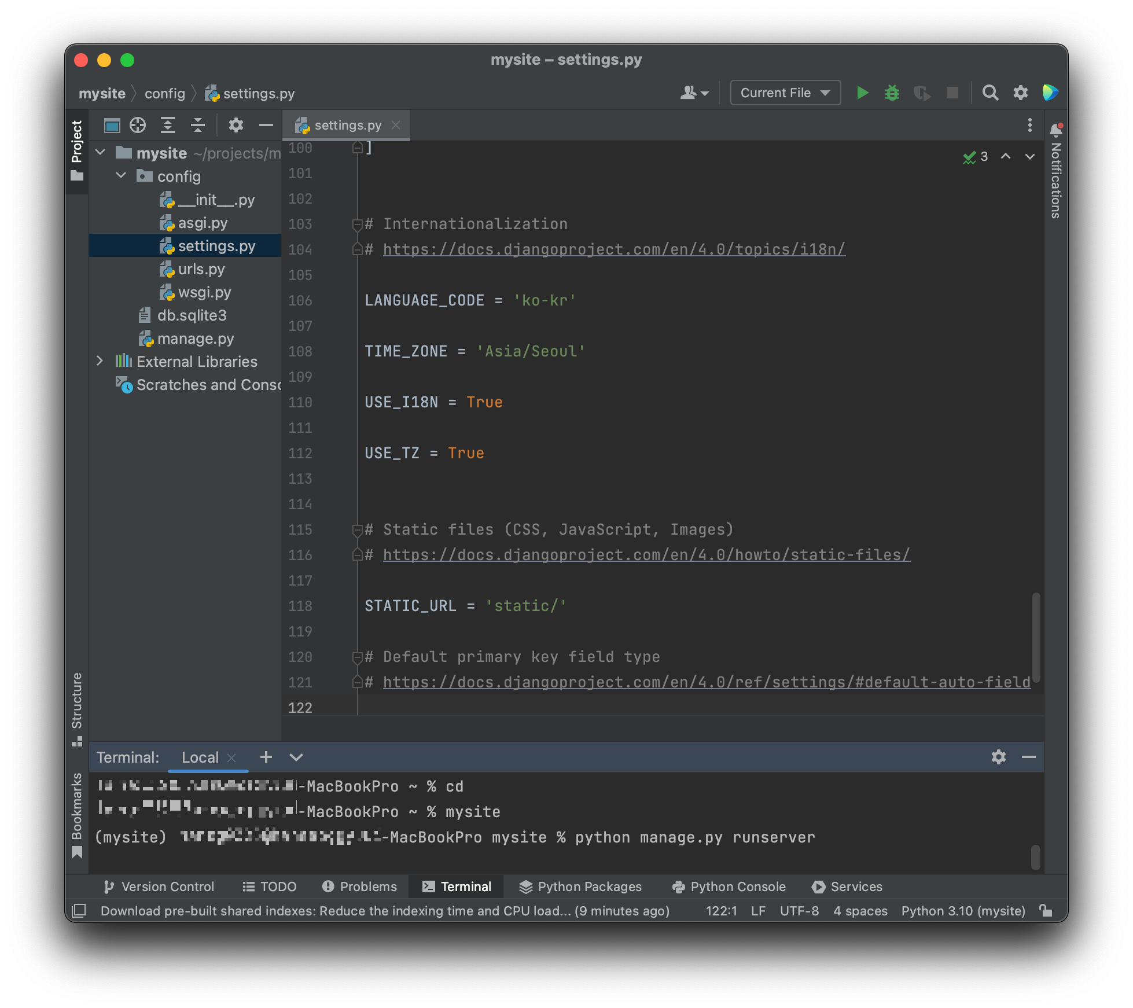Image resolution: width=1133 pixels, height=1008 pixels.
Task: Click the Debug bug icon
Action: coord(892,93)
